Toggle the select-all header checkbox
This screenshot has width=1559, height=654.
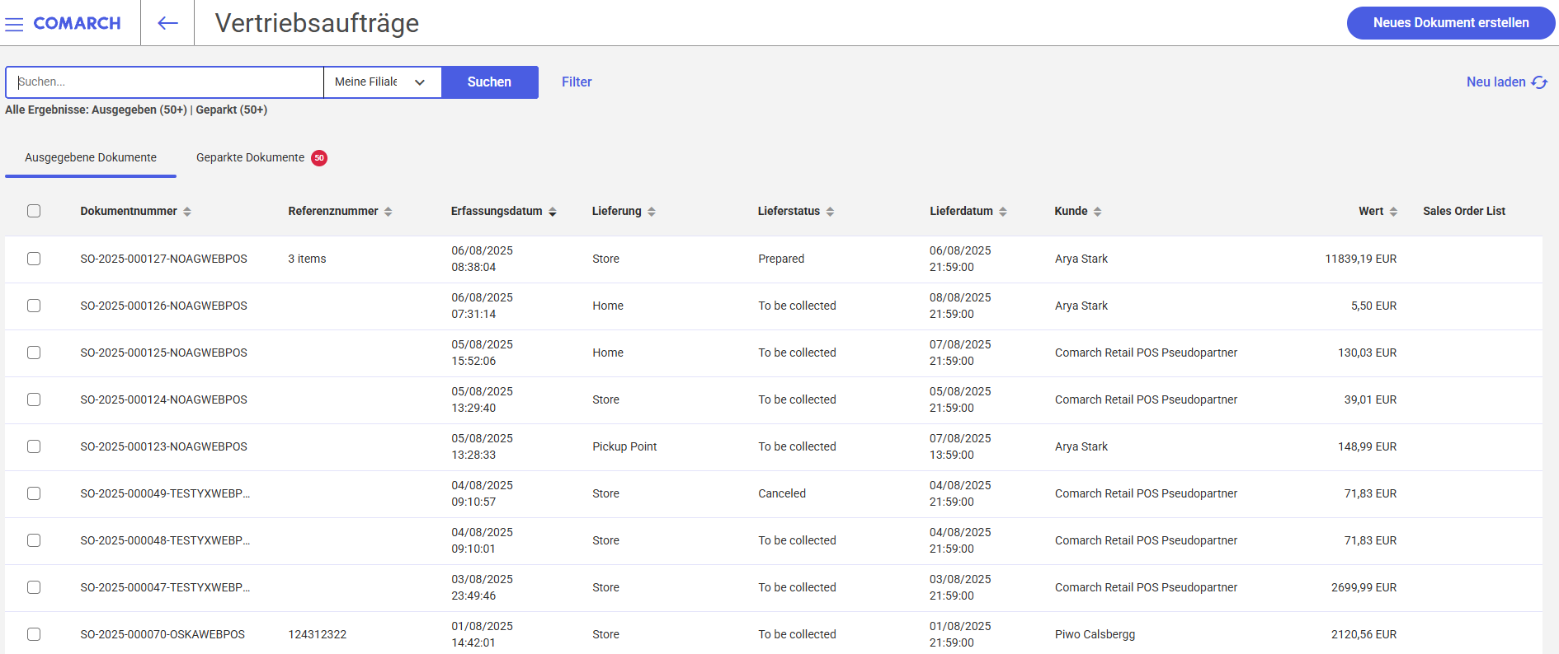coord(34,211)
